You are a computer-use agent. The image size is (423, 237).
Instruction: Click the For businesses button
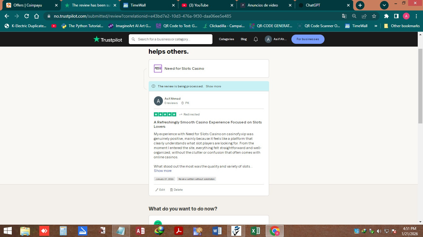click(308, 39)
